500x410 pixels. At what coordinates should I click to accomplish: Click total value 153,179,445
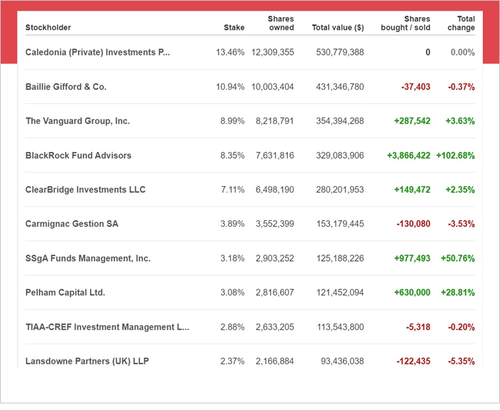coord(340,225)
